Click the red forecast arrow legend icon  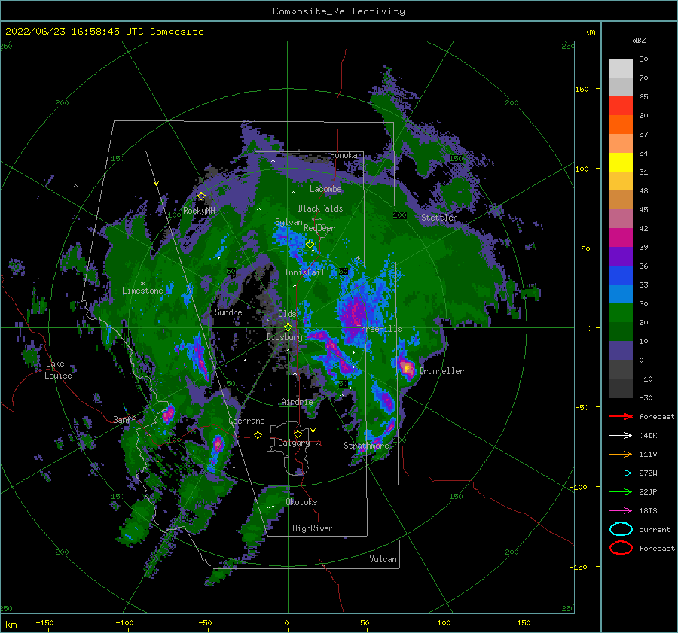(x=621, y=416)
